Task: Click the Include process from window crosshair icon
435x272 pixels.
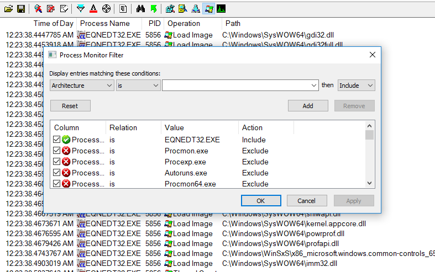Action: [106, 9]
